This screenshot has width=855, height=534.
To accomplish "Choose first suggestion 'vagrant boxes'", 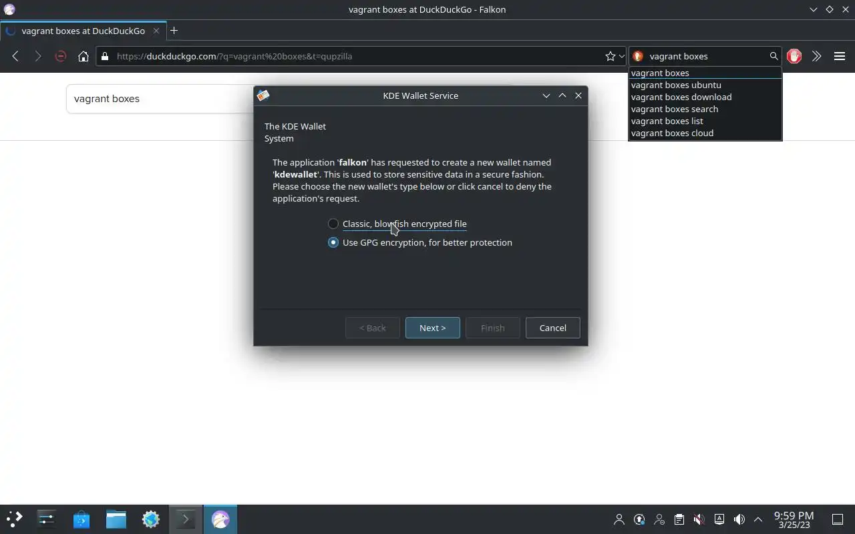I will 705,73.
